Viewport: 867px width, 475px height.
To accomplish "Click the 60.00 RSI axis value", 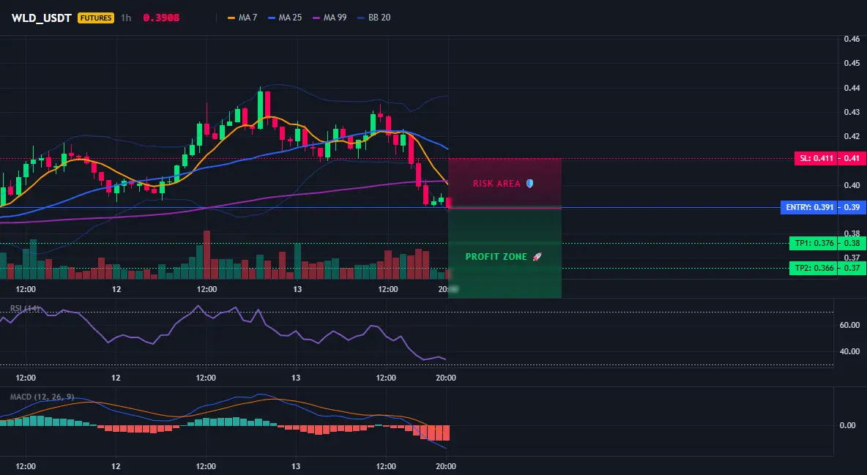I will pyautogui.click(x=849, y=325).
